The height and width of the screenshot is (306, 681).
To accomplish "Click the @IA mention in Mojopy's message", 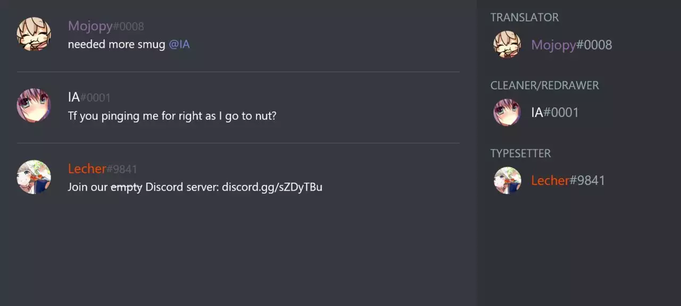I will 179,45.
